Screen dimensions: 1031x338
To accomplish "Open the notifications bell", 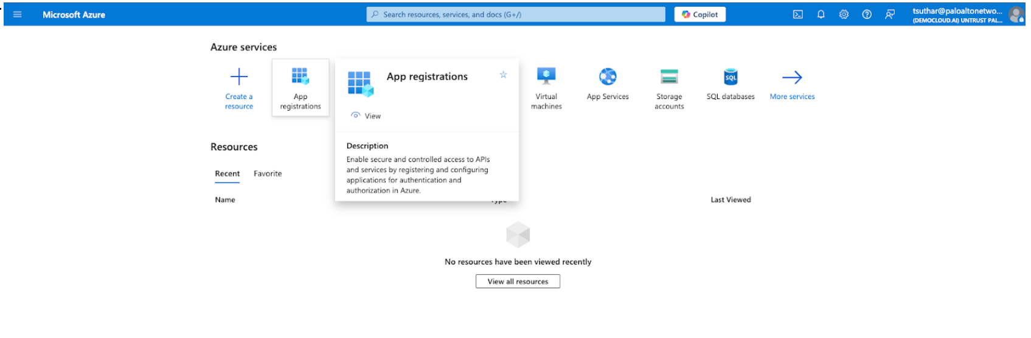I will click(x=821, y=15).
